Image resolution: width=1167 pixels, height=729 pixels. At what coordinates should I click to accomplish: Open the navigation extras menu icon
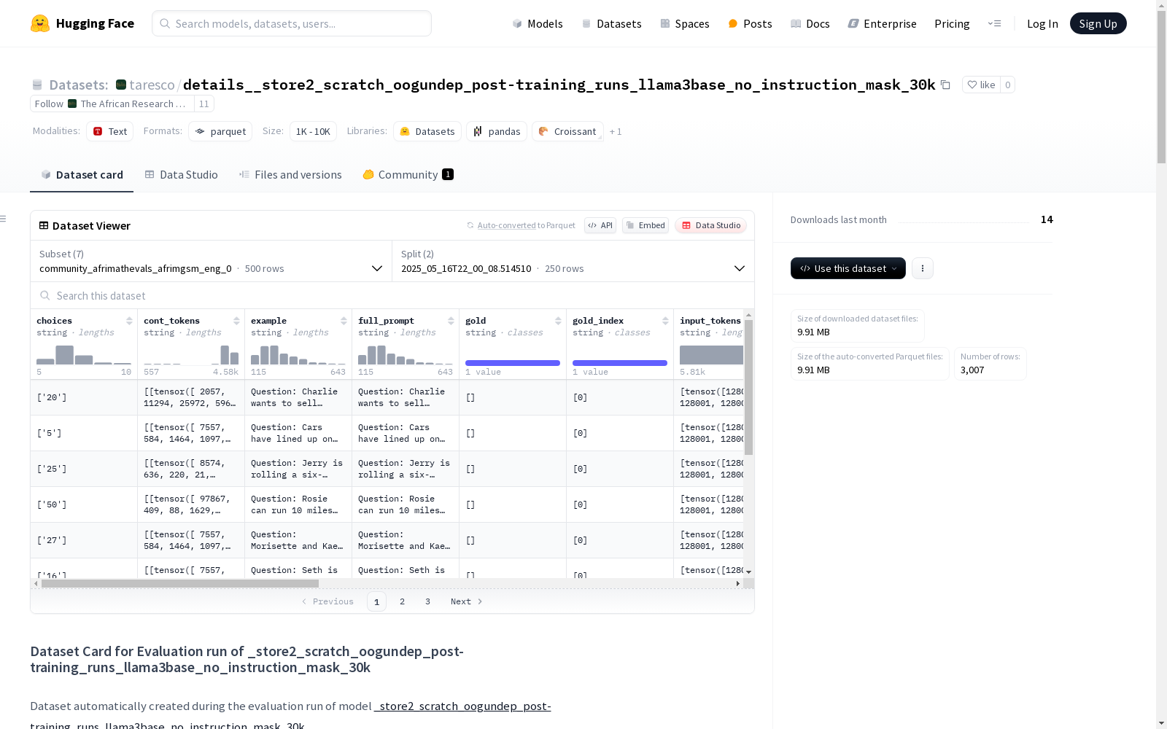[x=994, y=23]
